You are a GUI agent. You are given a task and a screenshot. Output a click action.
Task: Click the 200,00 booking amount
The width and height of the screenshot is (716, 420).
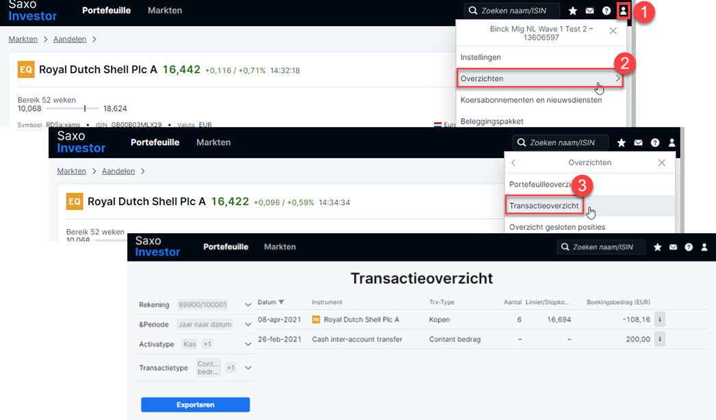point(638,339)
